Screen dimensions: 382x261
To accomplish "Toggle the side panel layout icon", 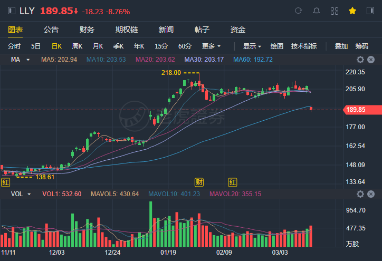I will click(x=369, y=11).
